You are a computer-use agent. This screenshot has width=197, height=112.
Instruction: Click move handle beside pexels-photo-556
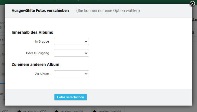point(19,111)
